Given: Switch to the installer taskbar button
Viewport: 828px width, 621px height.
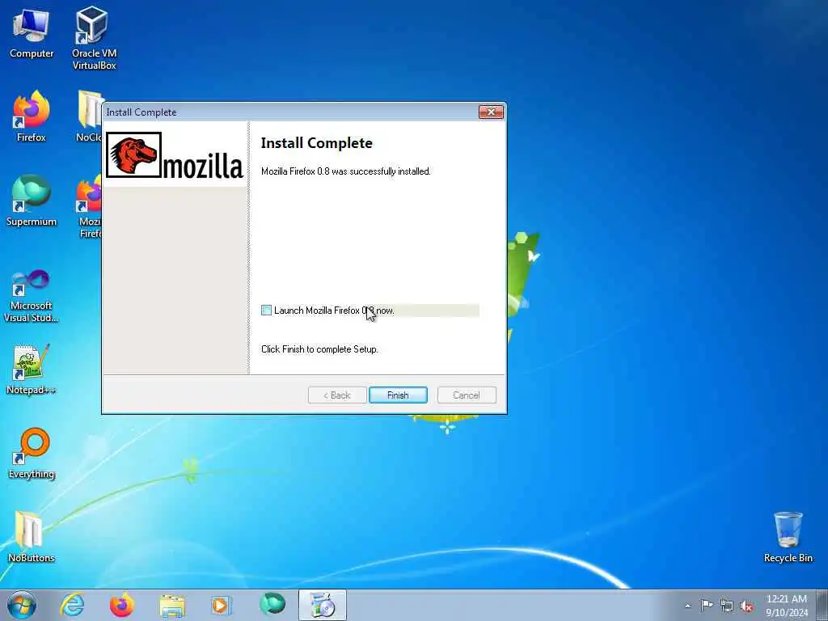Looking at the screenshot, I should (322, 605).
